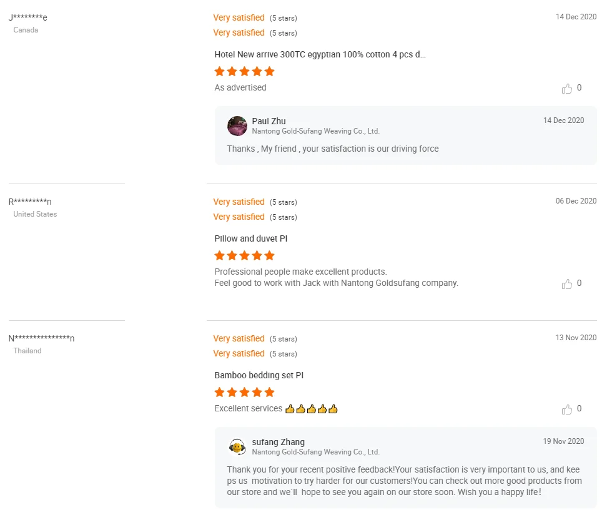Screen dimensions: 607x515
Task: Click the Paul Zhu replier name
Action: 269,121
